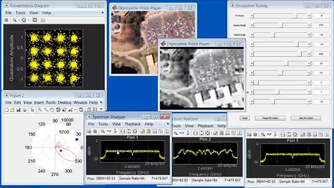Click the last toolbar icon in Constellation Diagram
334x188 pixels.
[x=43, y=20]
